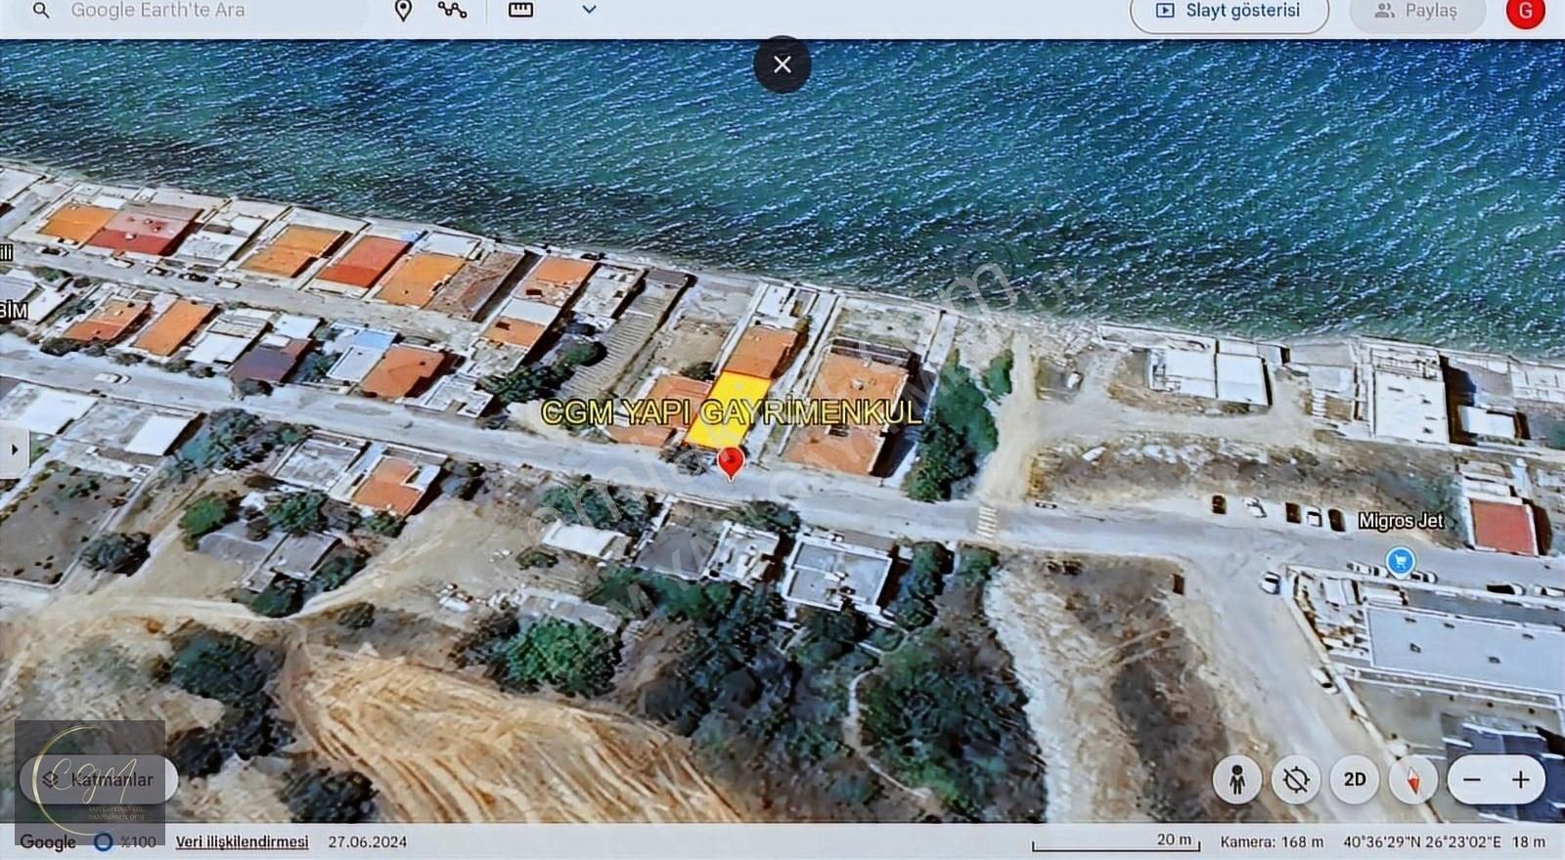
Task: Select the draw path tool
Action: 452,11
